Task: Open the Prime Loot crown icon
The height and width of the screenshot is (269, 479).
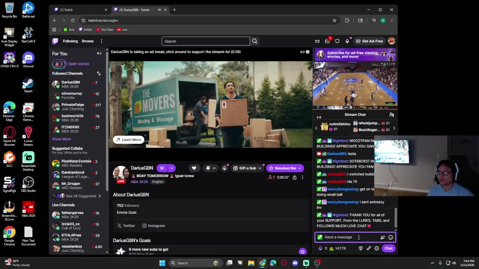Action: click(x=317, y=41)
